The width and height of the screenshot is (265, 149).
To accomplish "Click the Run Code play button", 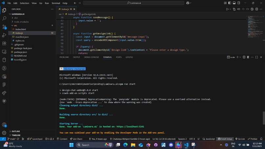I will (x=227, y=9).
